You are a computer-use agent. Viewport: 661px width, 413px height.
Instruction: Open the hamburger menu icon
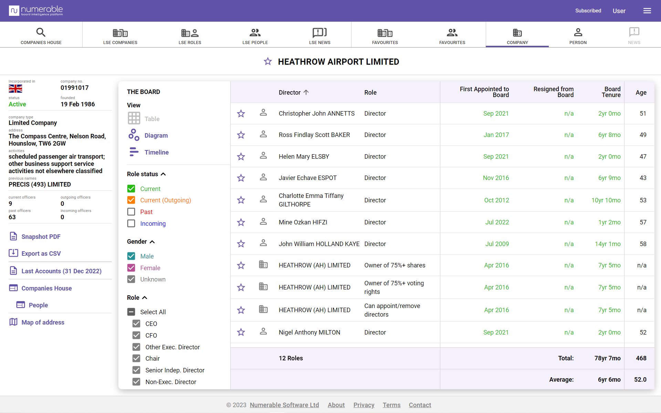coord(647,11)
